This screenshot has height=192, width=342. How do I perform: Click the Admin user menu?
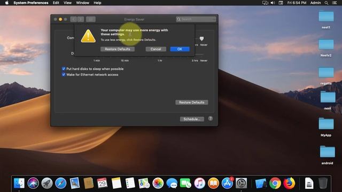[x=315, y=3]
